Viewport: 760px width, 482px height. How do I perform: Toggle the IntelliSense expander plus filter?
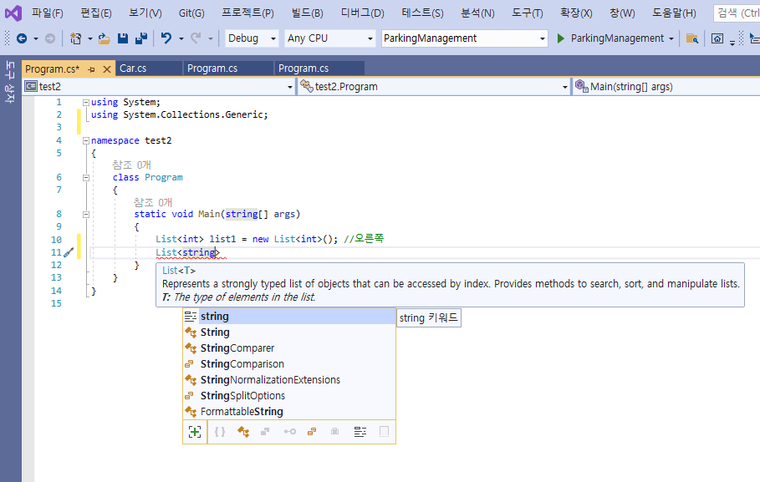pos(195,432)
